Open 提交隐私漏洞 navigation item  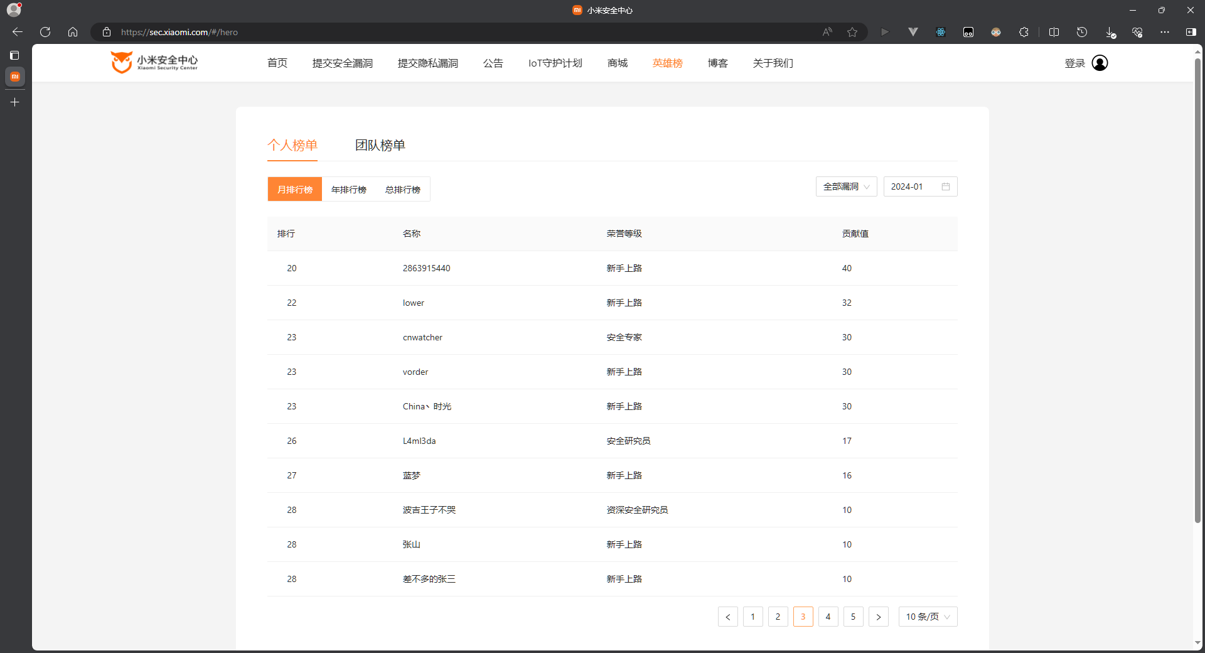coord(428,63)
